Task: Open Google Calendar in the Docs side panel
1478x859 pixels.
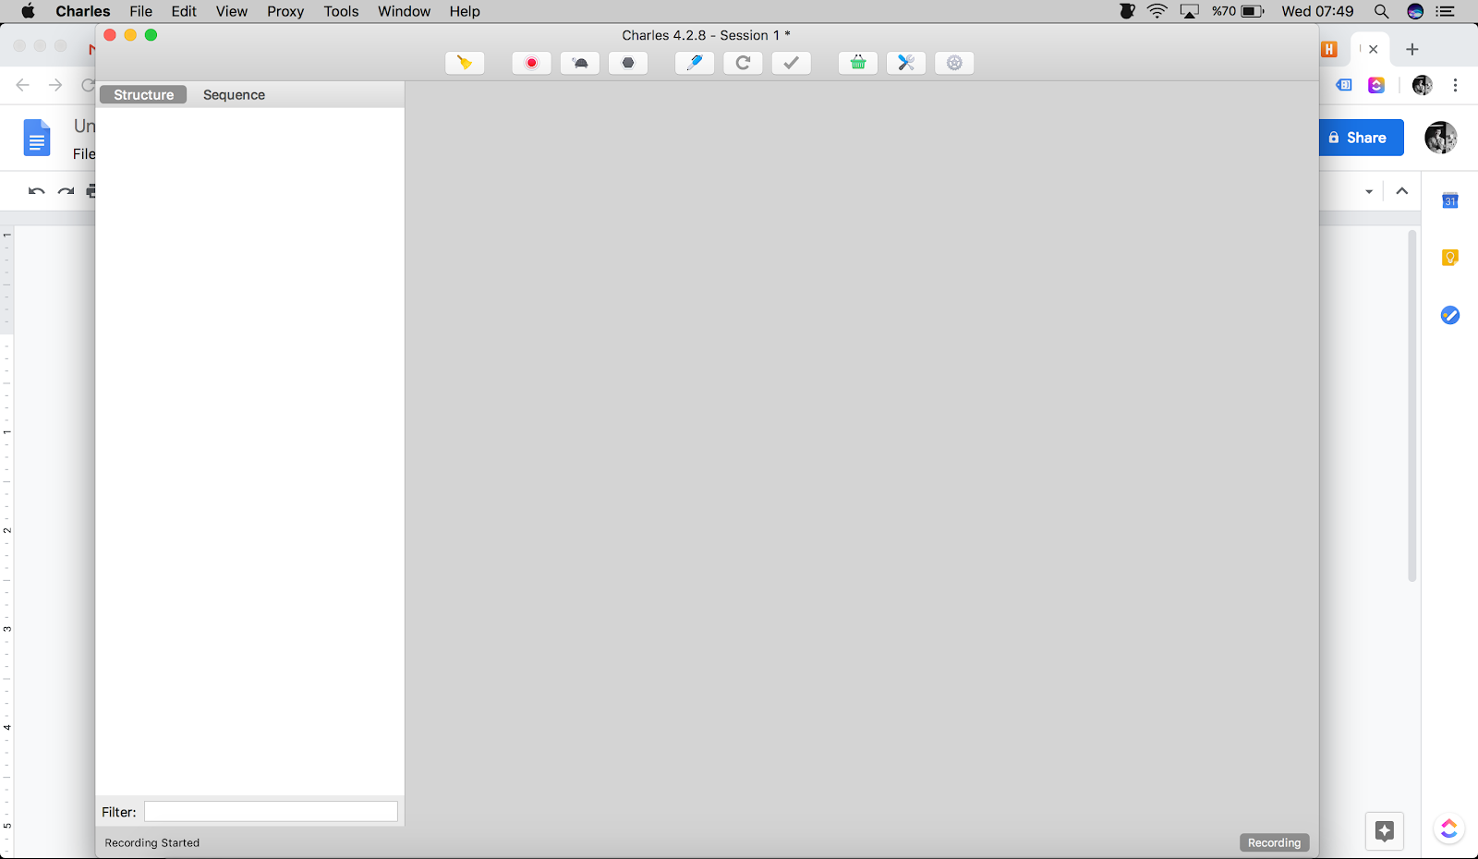Action: coord(1450,200)
